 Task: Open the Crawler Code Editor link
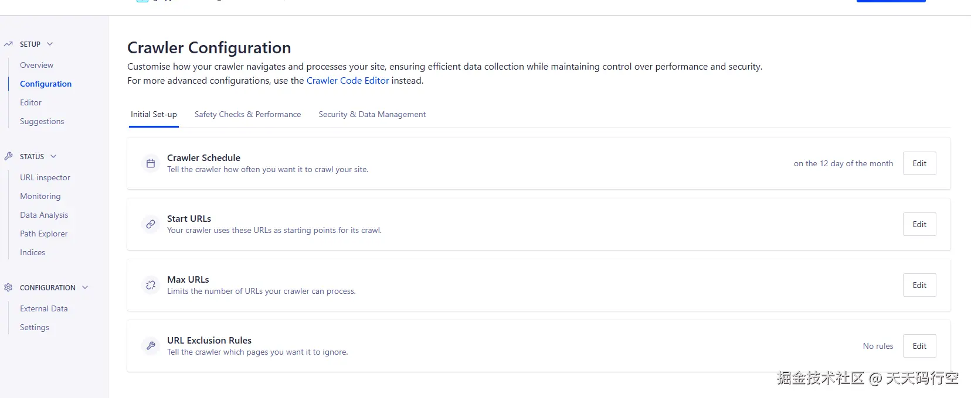coord(347,81)
